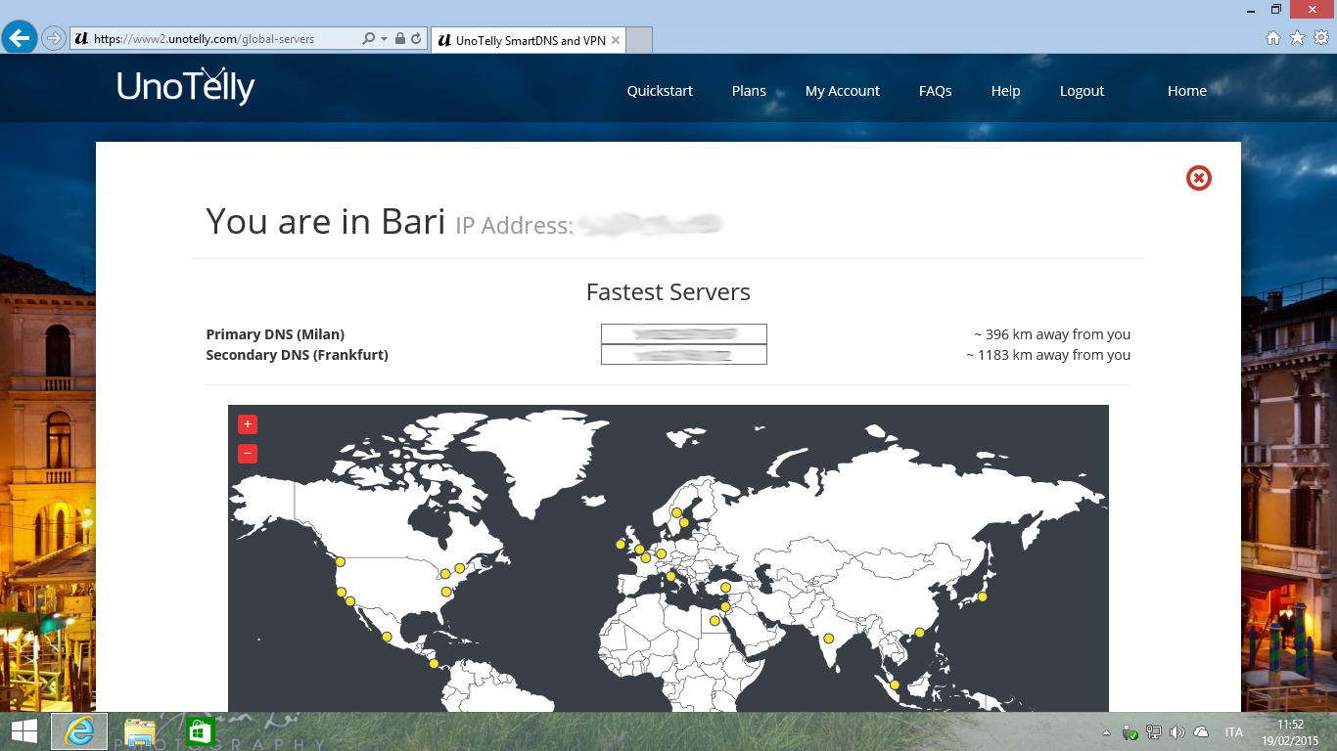Open the network tray icon
This screenshot has width=1337, height=751.
(x=1154, y=732)
